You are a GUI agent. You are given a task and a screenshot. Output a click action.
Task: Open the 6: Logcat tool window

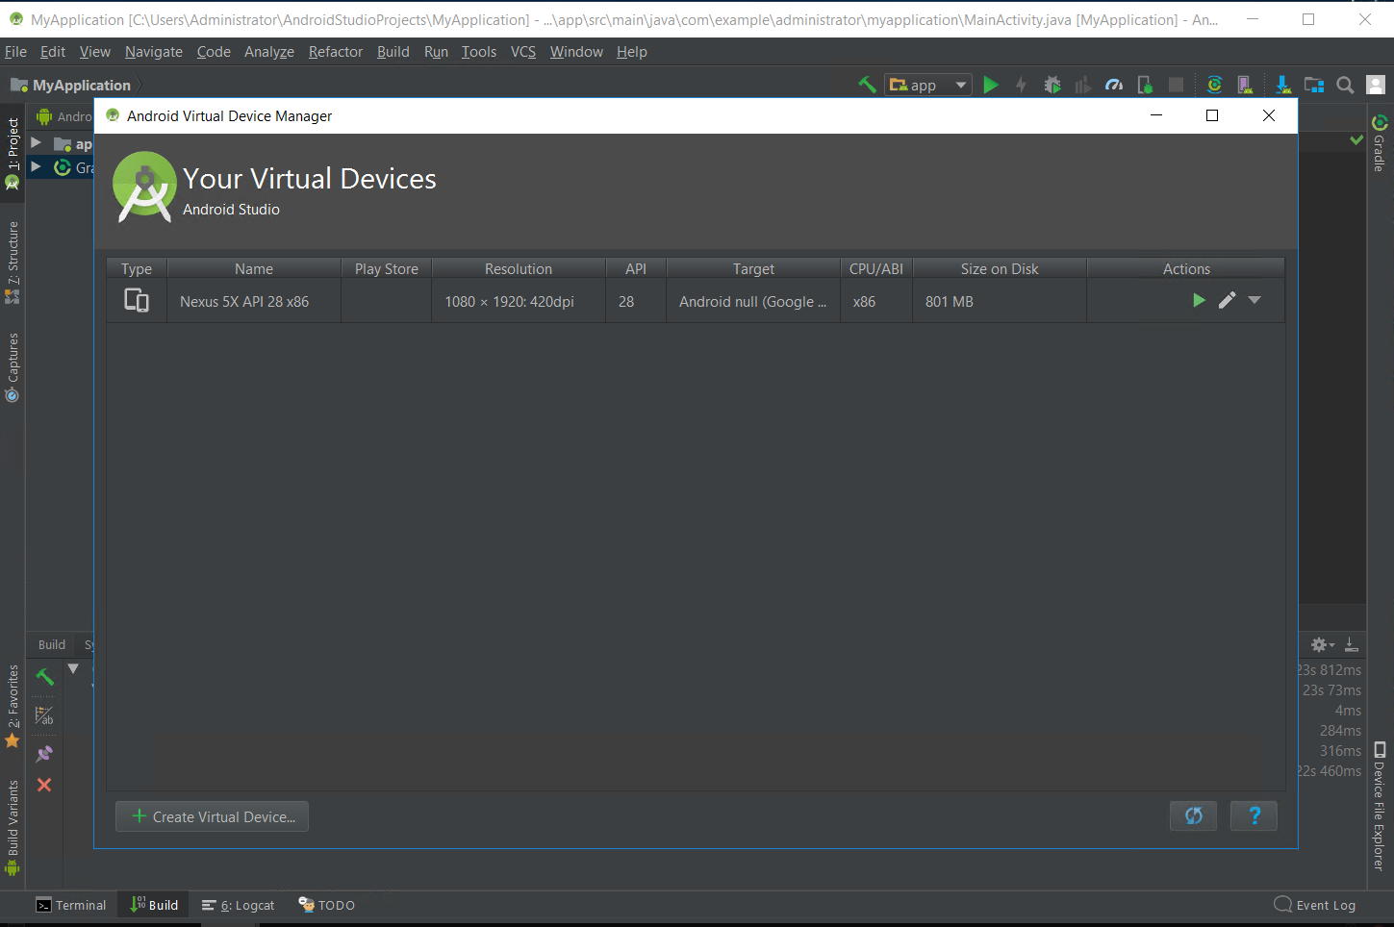[x=239, y=905]
